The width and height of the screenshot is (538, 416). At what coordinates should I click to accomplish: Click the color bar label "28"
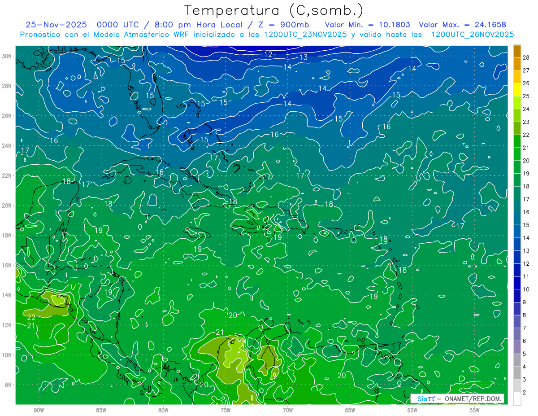526,57
